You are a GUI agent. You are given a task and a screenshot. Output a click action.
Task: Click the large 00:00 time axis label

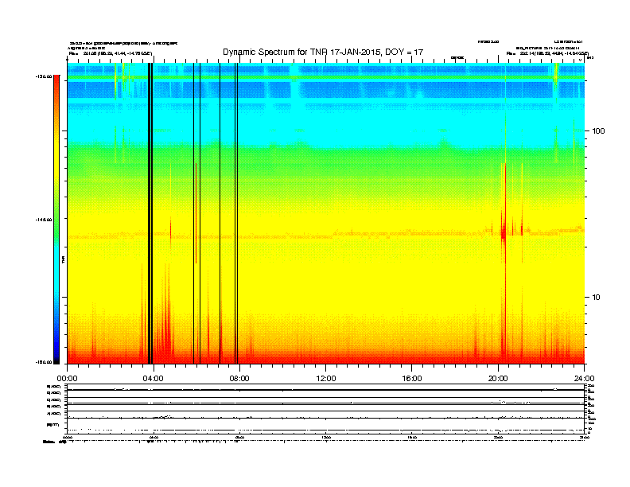67,379
